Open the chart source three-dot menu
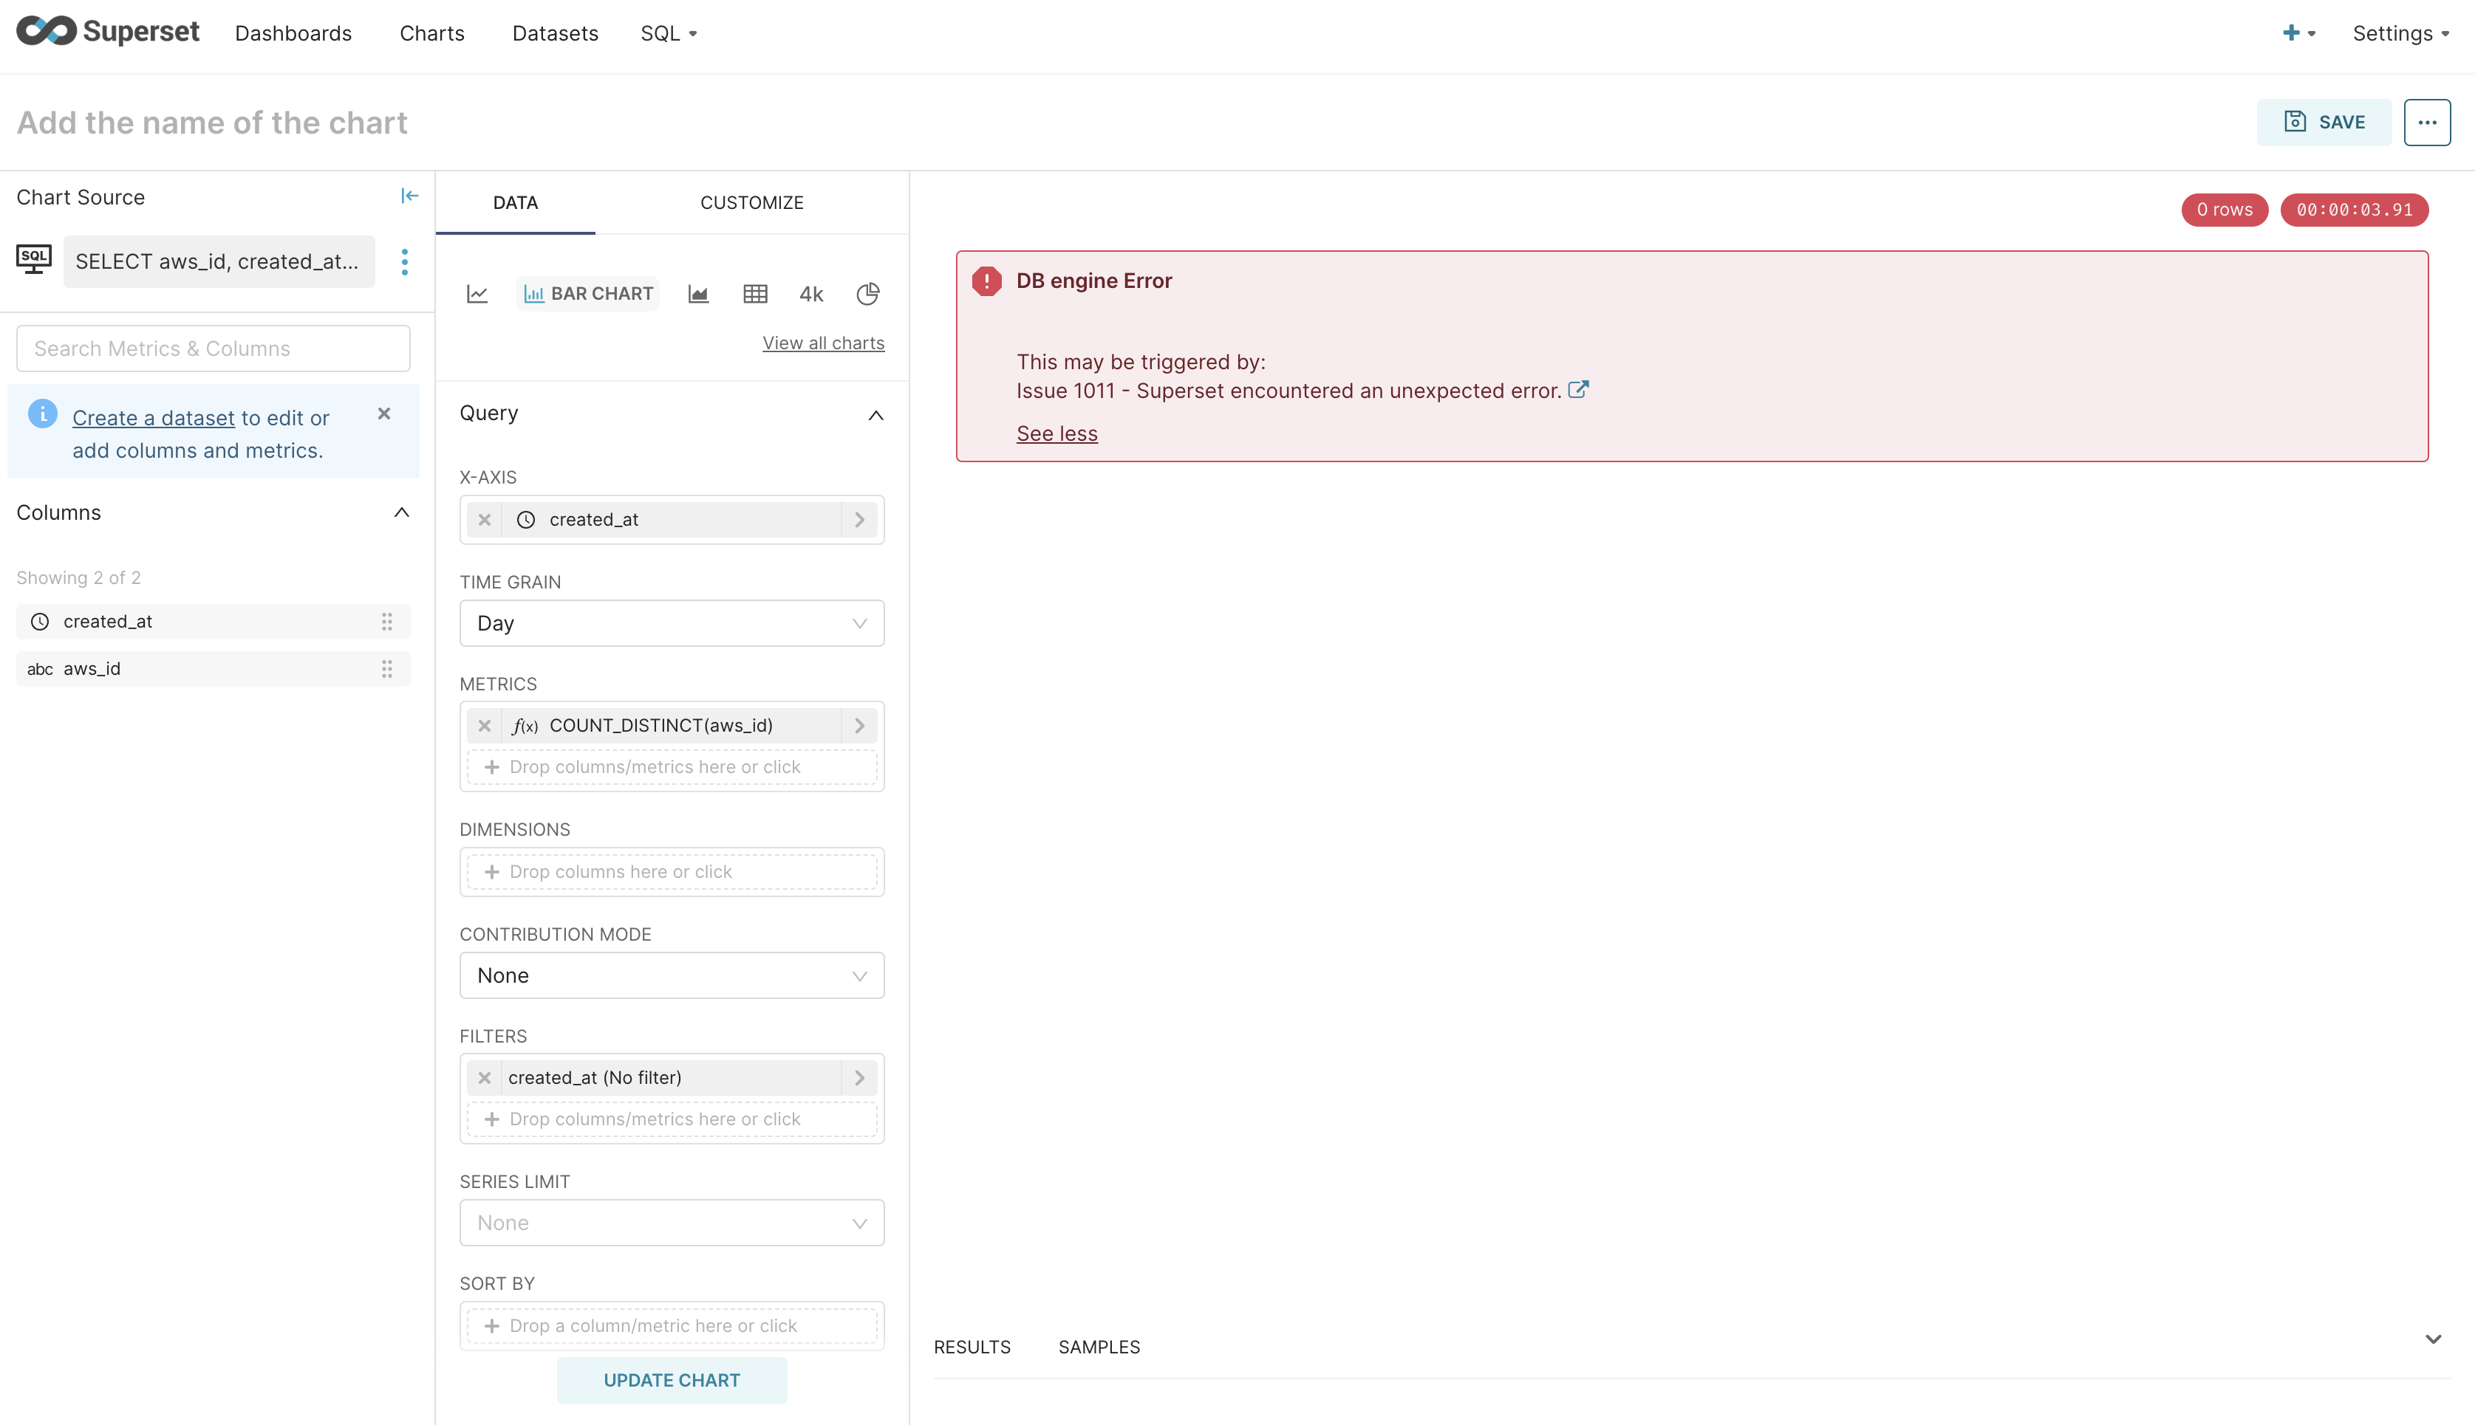The image size is (2475, 1425). (x=404, y=261)
